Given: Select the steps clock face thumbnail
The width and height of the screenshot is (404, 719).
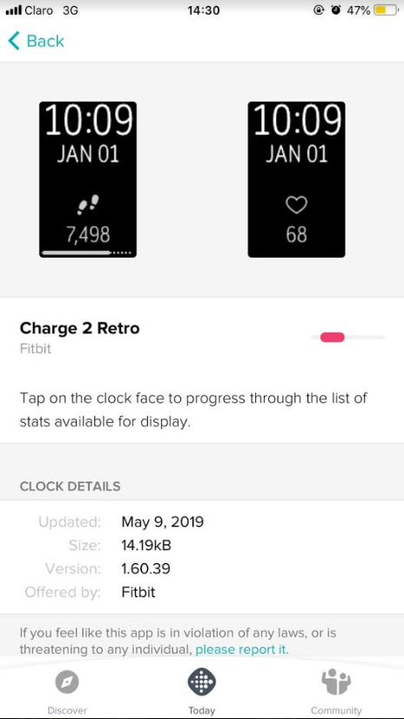Looking at the screenshot, I should (88, 179).
